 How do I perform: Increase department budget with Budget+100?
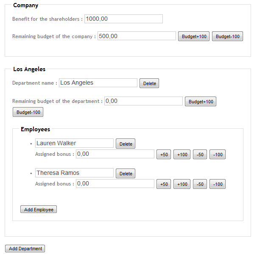201,102
